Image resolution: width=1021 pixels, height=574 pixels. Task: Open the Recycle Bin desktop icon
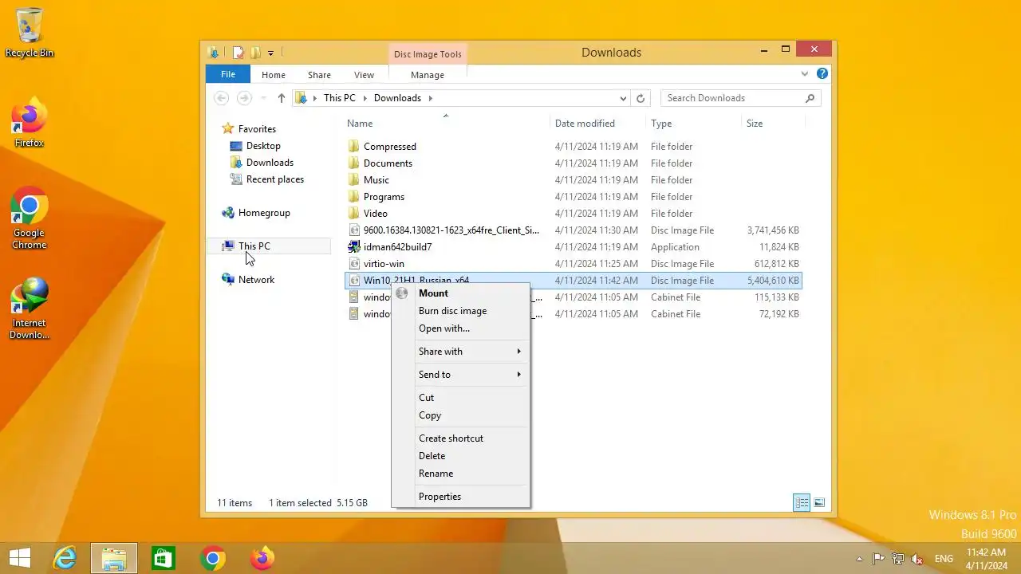point(30,32)
